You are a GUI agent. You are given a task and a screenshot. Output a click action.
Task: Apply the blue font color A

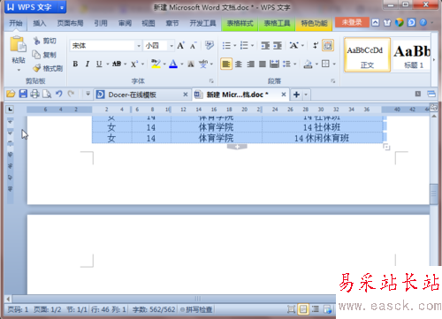pyautogui.click(x=173, y=64)
